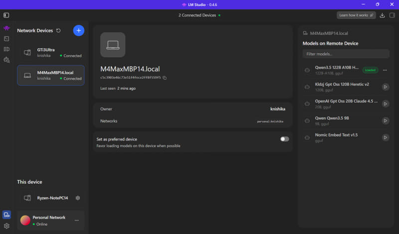Image resolution: width=399 pixels, height=234 pixels.
Task: Load Qwen Qwen3.5 9B model
Action: [x=386, y=120]
